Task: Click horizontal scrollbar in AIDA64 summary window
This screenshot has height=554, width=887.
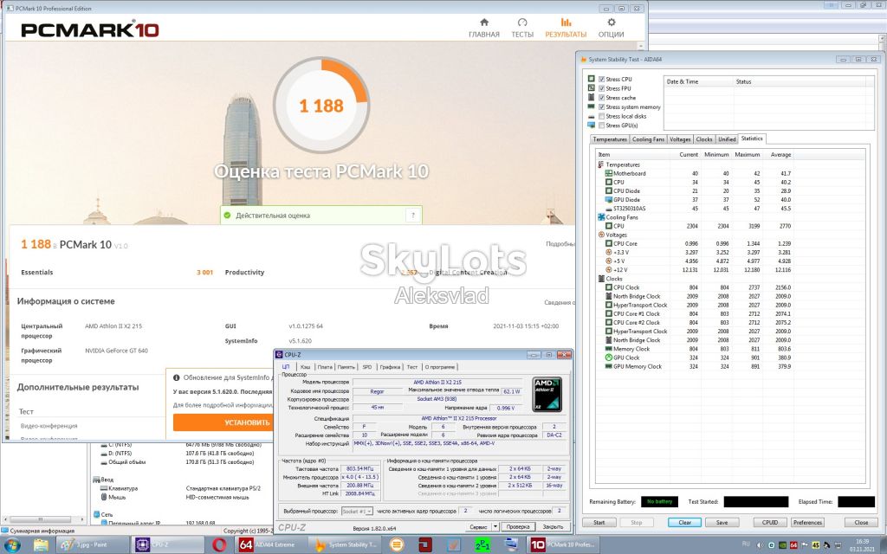Action: [x=43, y=519]
